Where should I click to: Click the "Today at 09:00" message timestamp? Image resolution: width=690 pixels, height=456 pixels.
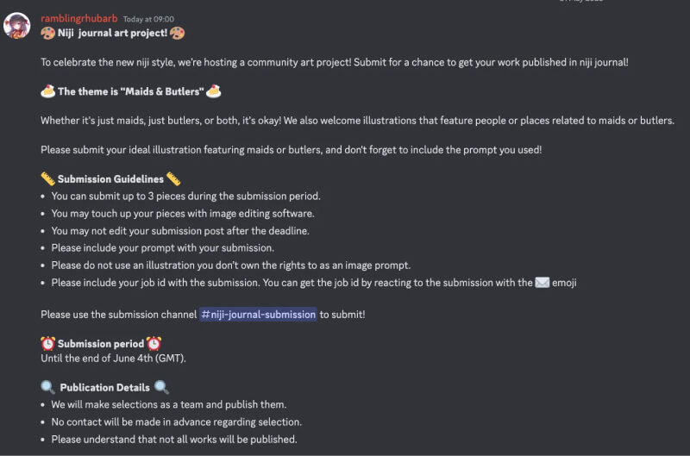point(148,19)
